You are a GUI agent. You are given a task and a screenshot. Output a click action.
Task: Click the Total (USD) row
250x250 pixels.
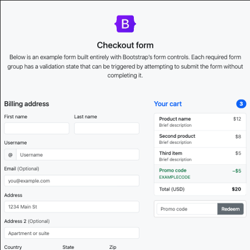(x=200, y=189)
